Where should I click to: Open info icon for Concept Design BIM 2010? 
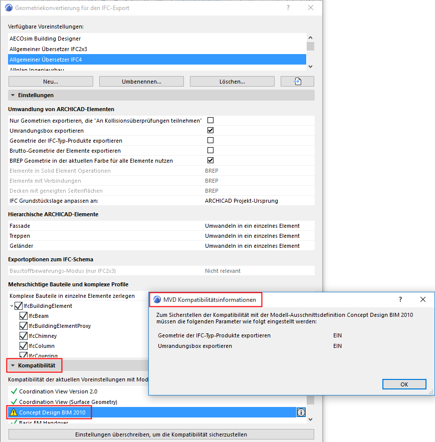(x=301, y=412)
